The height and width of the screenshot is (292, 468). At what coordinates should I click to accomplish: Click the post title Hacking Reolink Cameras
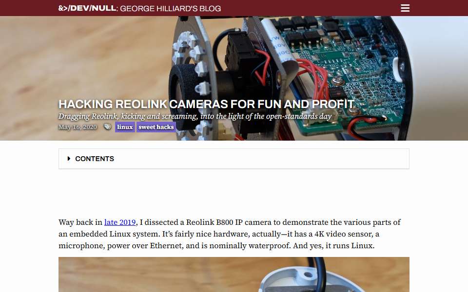point(207,104)
